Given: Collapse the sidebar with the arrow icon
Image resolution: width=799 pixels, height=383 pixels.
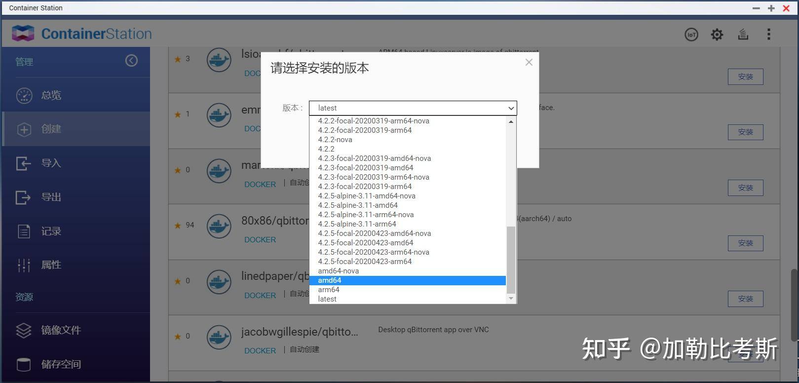Looking at the screenshot, I should (131, 60).
